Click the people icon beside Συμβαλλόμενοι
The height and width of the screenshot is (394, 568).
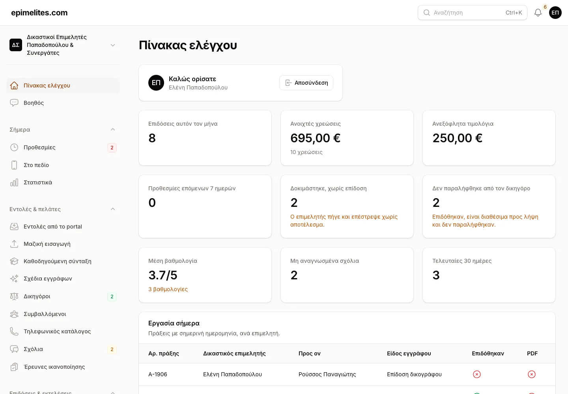14,314
